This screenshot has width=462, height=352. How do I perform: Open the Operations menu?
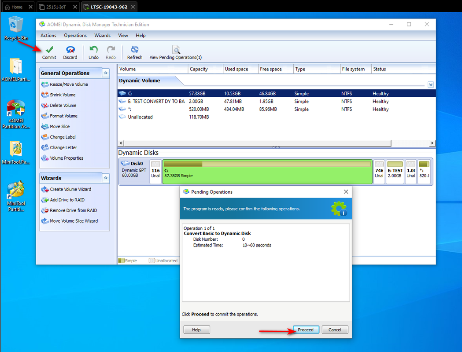pyautogui.click(x=75, y=35)
